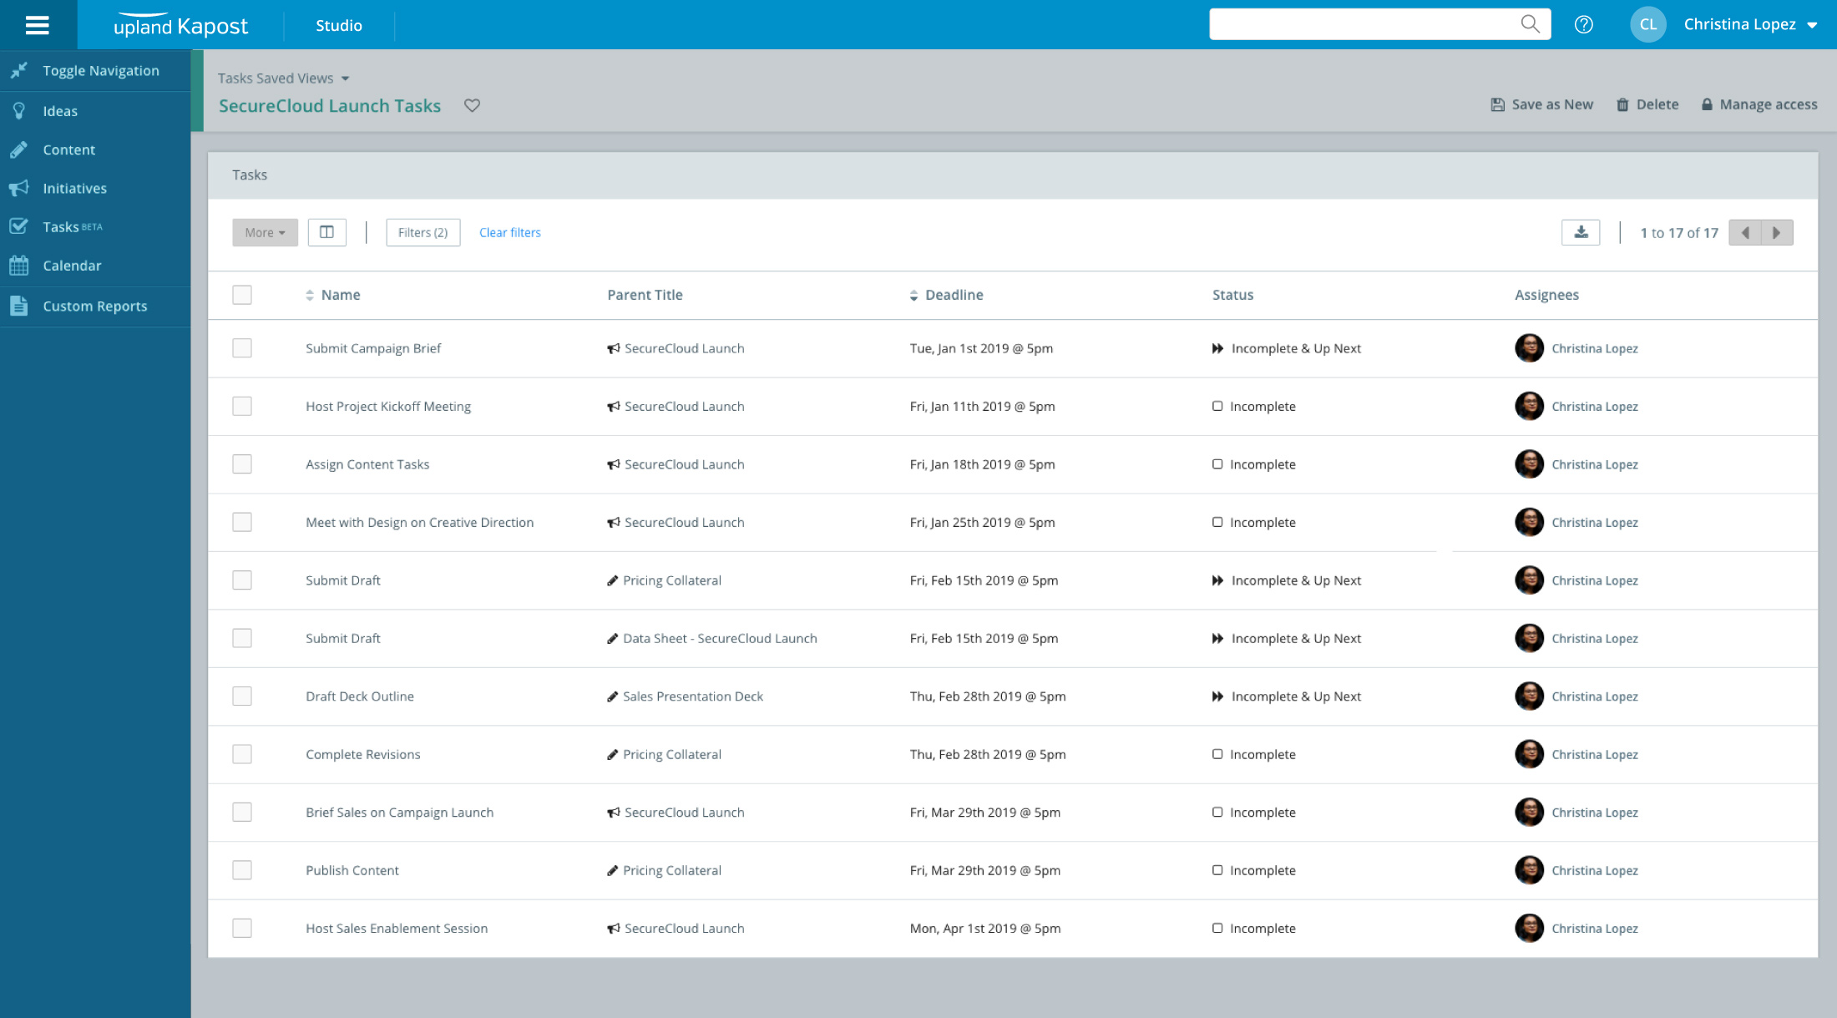Click the Tasks checkmark icon in sidebar
The height and width of the screenshot is (1018, 1837).
[x=18, y=226]
